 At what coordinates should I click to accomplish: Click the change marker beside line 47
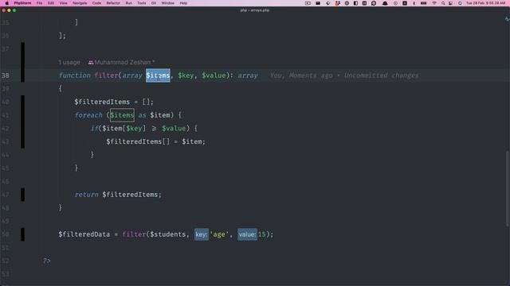tap(23, 195)
